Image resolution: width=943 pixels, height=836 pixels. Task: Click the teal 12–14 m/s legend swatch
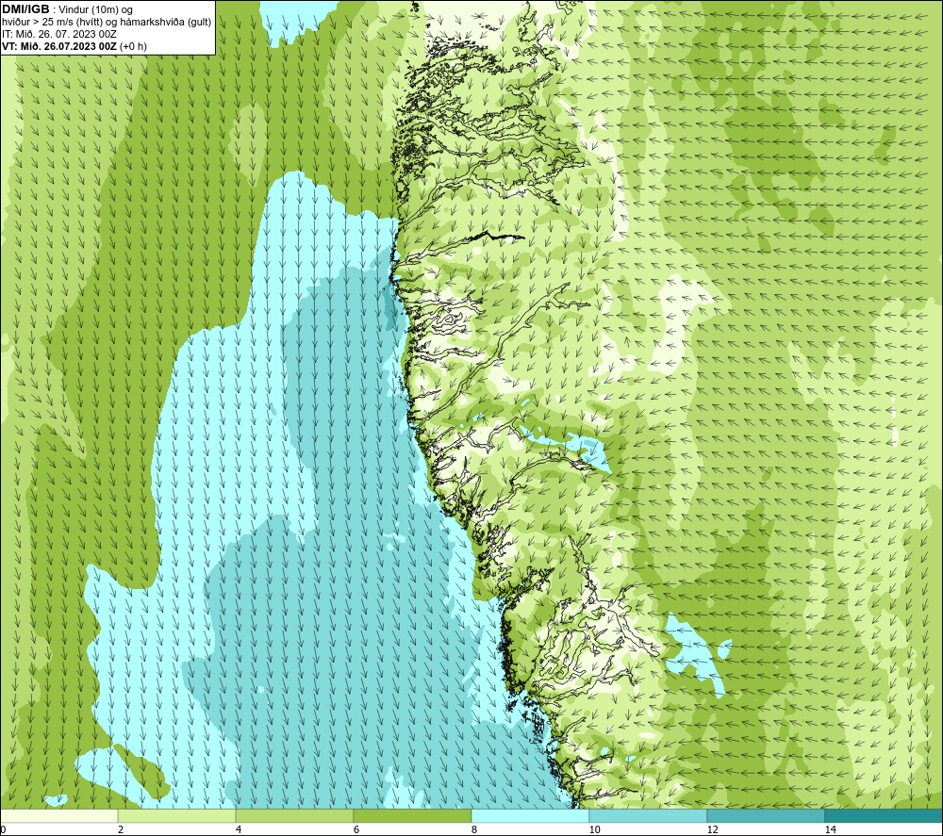pyautogui.click(x=766, y=816)
